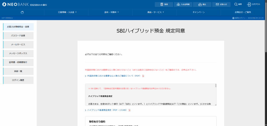Open 入出金明細 transaction details
This screenshot has height=126, width=267.
(x=183, y=4)
